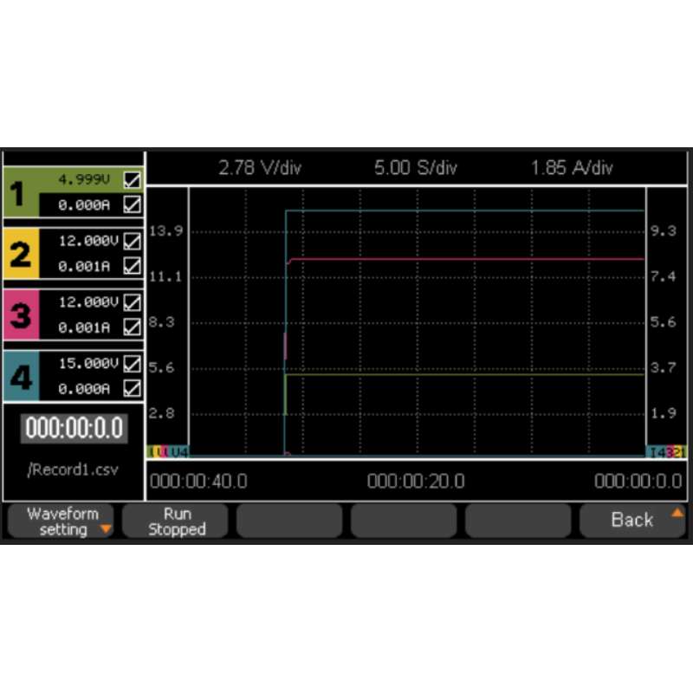Click the elapsed time counter 000:00:0.0
The height and width of the screenshot is (693, 693).
click(x=74, y=429)
